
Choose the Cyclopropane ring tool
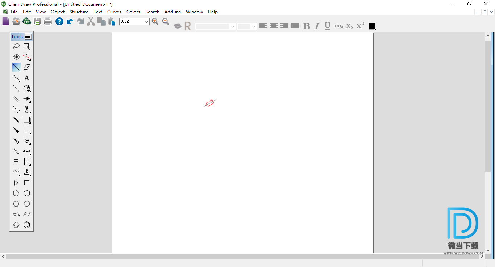pyautogui.click(x=16, y=183)
